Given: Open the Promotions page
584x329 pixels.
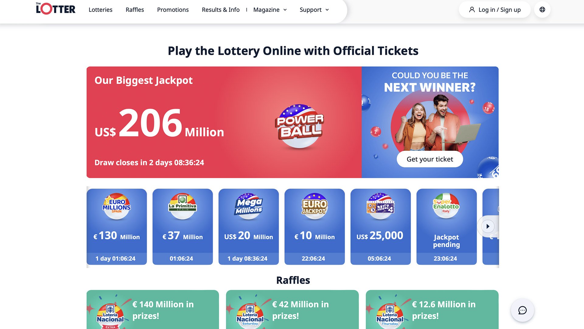Looking at the screenshot, I should pyautogui.click(x=173, y=10).
